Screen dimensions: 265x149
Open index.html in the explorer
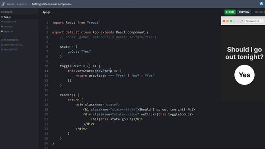click(x=10, y=22)
